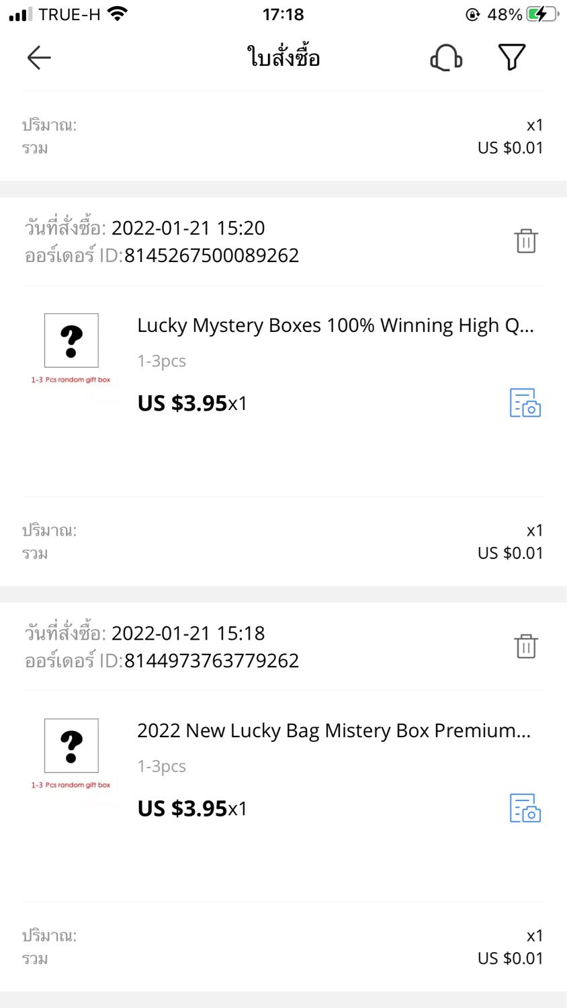Tap the battery indicator in status bar
This screenshot has width=567, height=1008.
coord(542,14)
